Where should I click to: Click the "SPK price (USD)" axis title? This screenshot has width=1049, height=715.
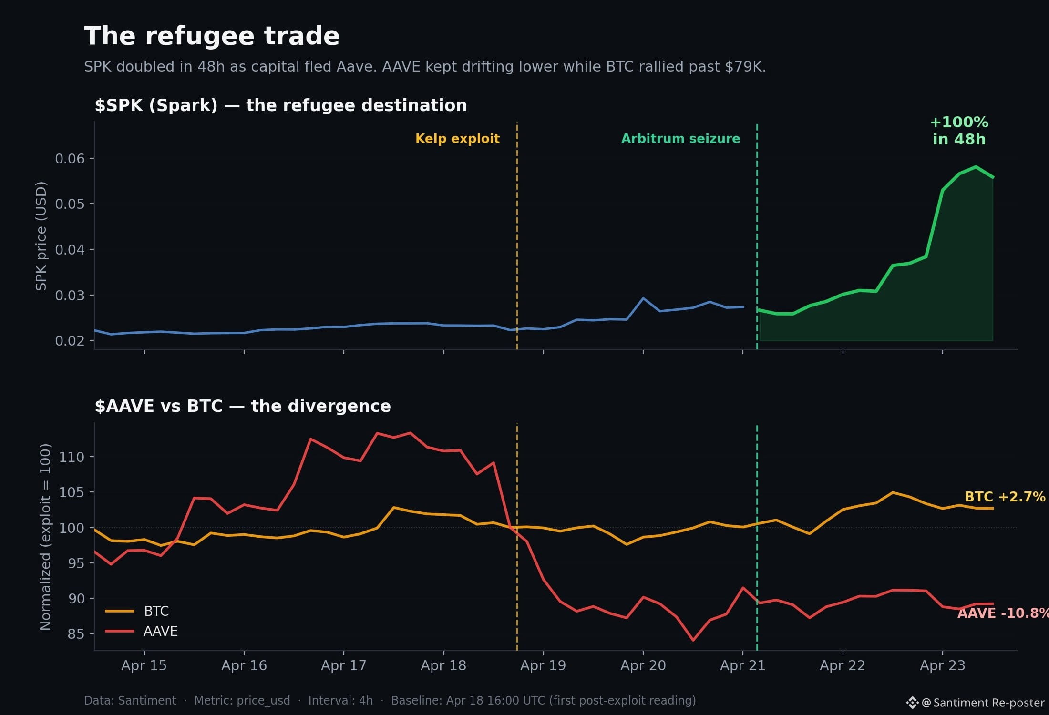coord(41,236)
